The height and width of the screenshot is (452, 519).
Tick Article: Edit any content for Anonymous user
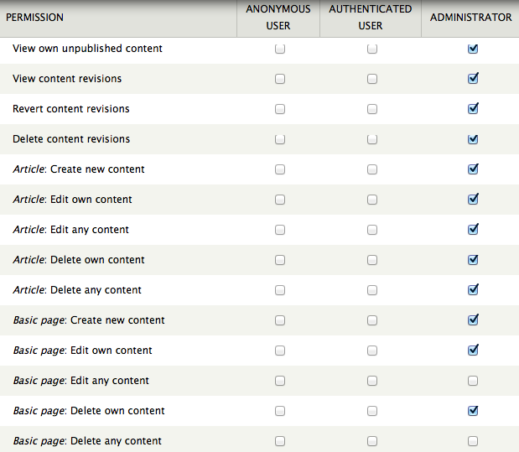tap(280, 230)
